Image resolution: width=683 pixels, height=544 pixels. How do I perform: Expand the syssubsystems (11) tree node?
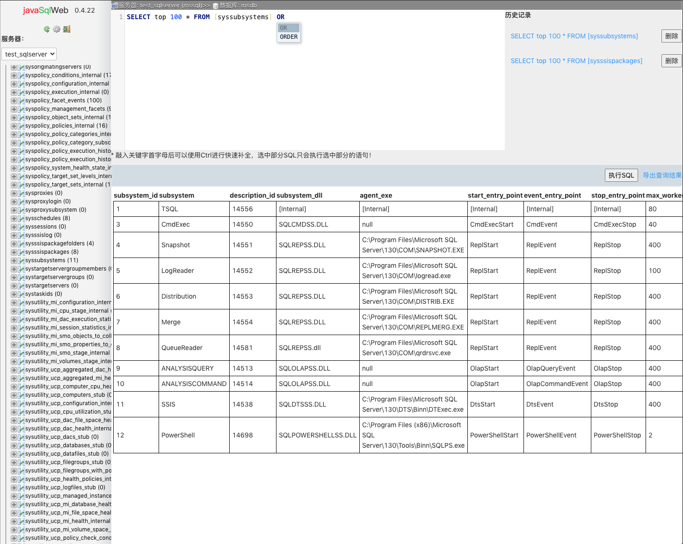(x=14, y=261)
